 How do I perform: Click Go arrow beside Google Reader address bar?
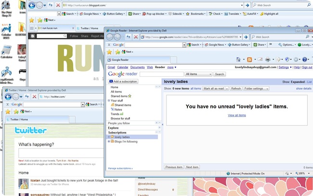246,37
